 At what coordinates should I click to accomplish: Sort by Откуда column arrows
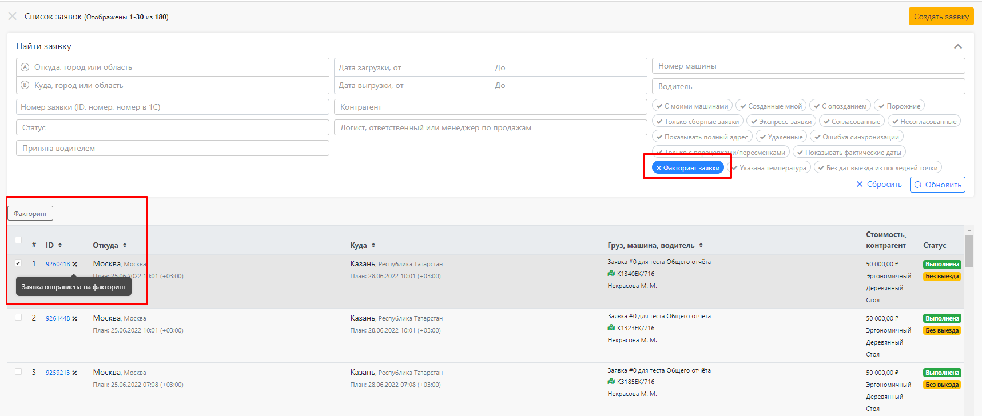click(125, 245)
